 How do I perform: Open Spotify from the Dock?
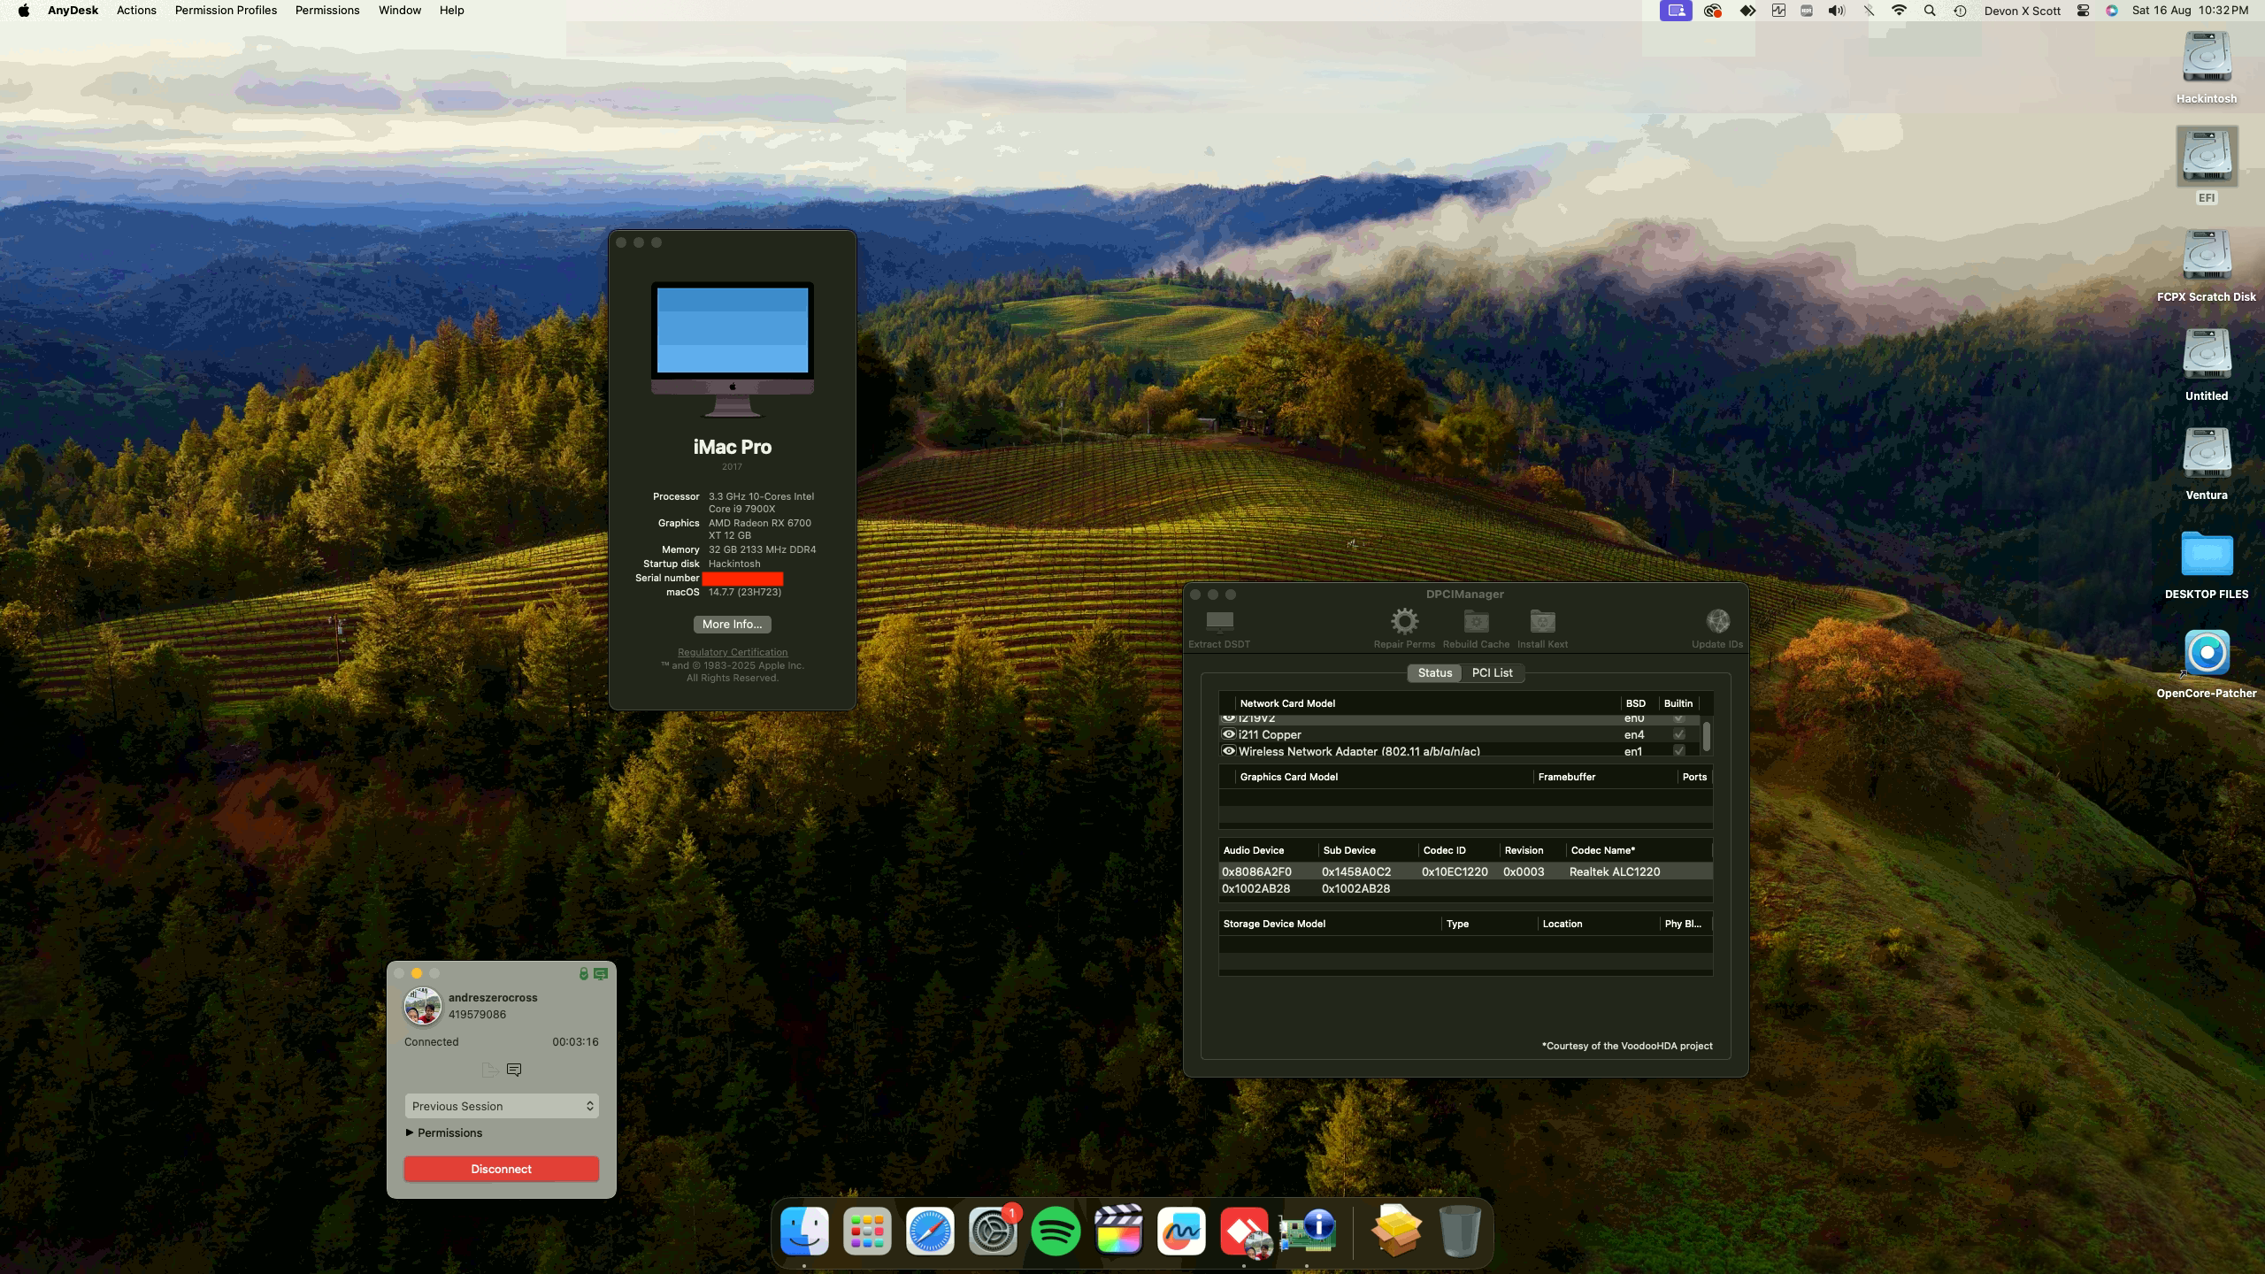point(1055,1230)
